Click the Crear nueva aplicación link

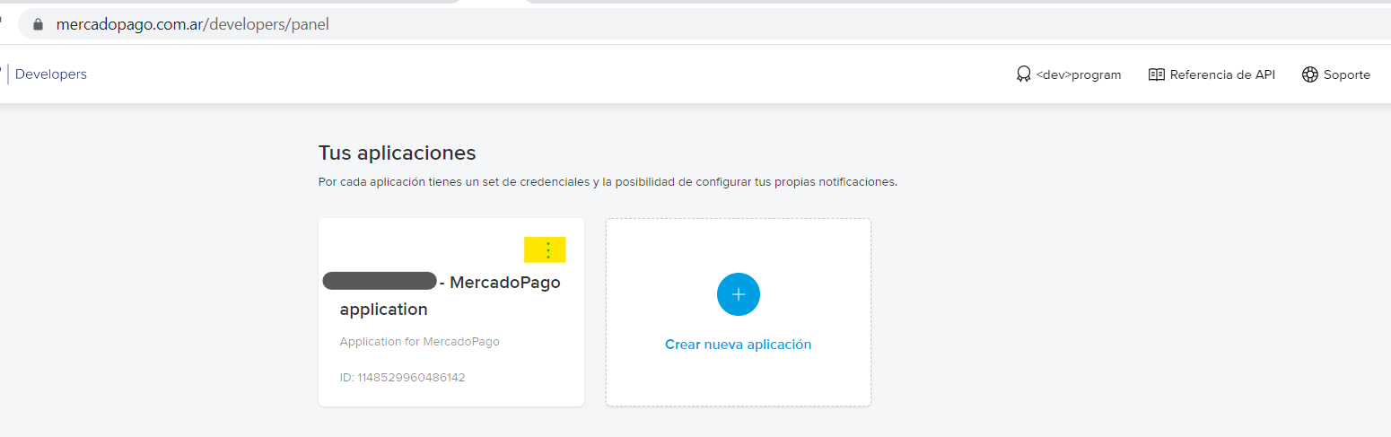pos(738,345)
